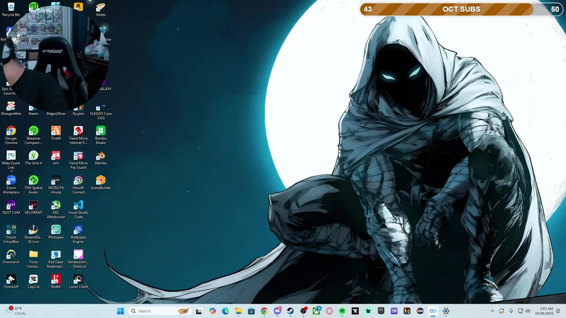Viewport: 566px width, 318px height.
Task: Launch VALORANT from the desktop
Action: (x=34, y=208)
